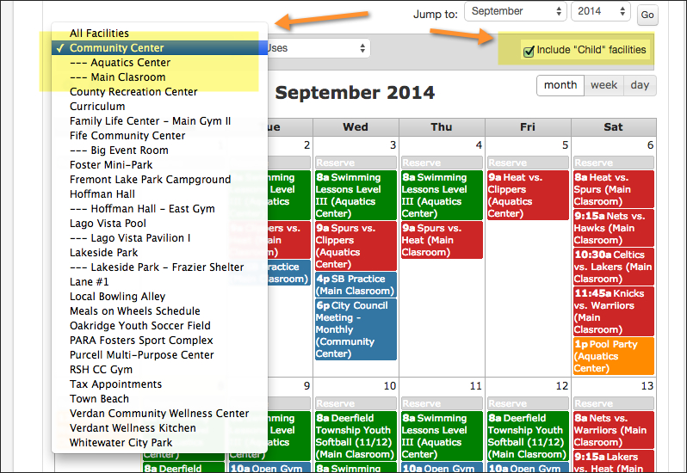This screenshot has width=687, height=473.
Task: Open 8a Swimming Lessons event on Sept 3
Action: click(356, 195)
